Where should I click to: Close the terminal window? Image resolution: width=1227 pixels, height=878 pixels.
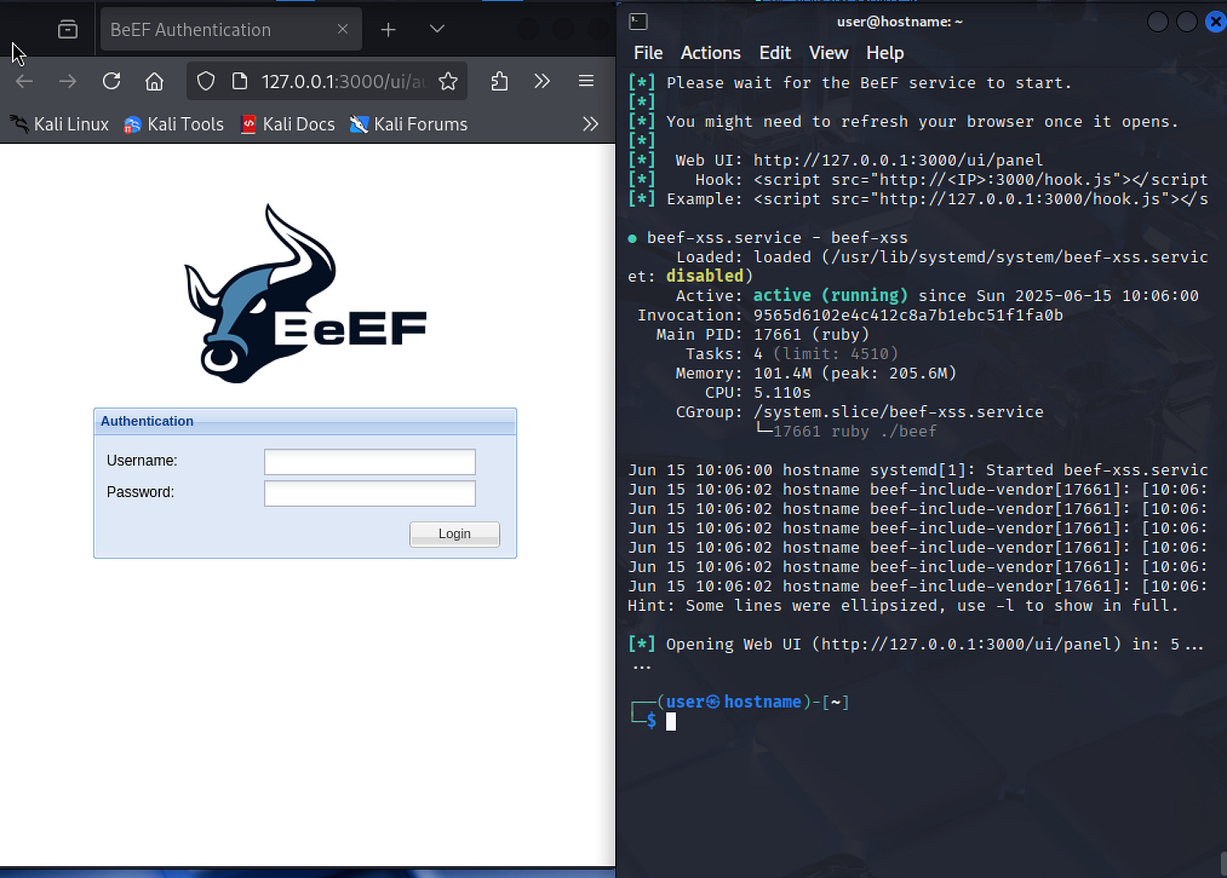[x=1216, y=22]
